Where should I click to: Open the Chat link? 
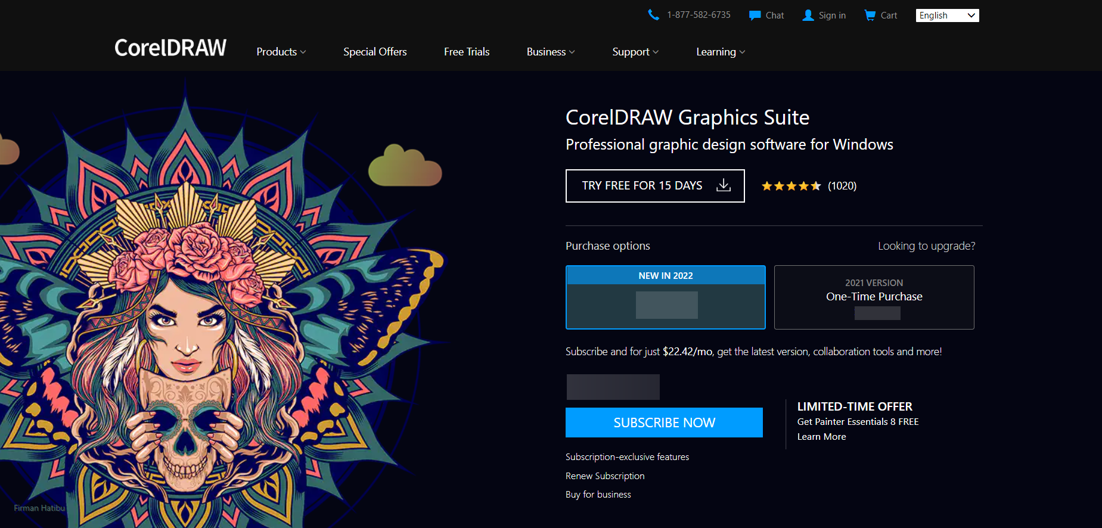(775, 15)
